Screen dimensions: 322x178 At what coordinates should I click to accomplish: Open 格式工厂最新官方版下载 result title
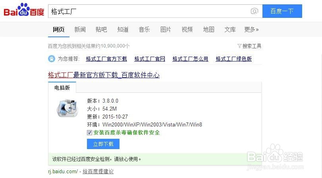click(x=104, y=75)
